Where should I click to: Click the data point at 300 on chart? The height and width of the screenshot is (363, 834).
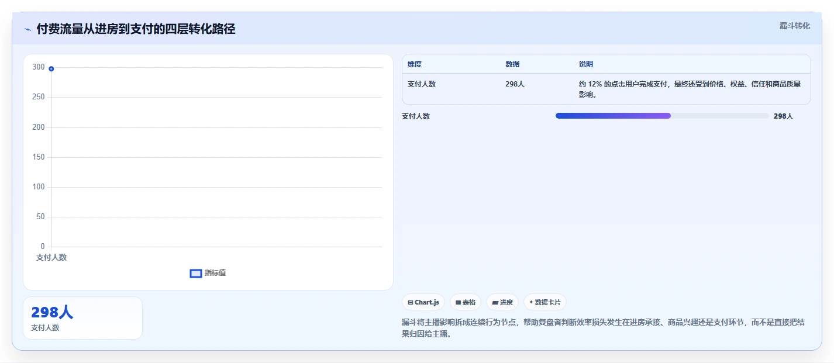51,69
